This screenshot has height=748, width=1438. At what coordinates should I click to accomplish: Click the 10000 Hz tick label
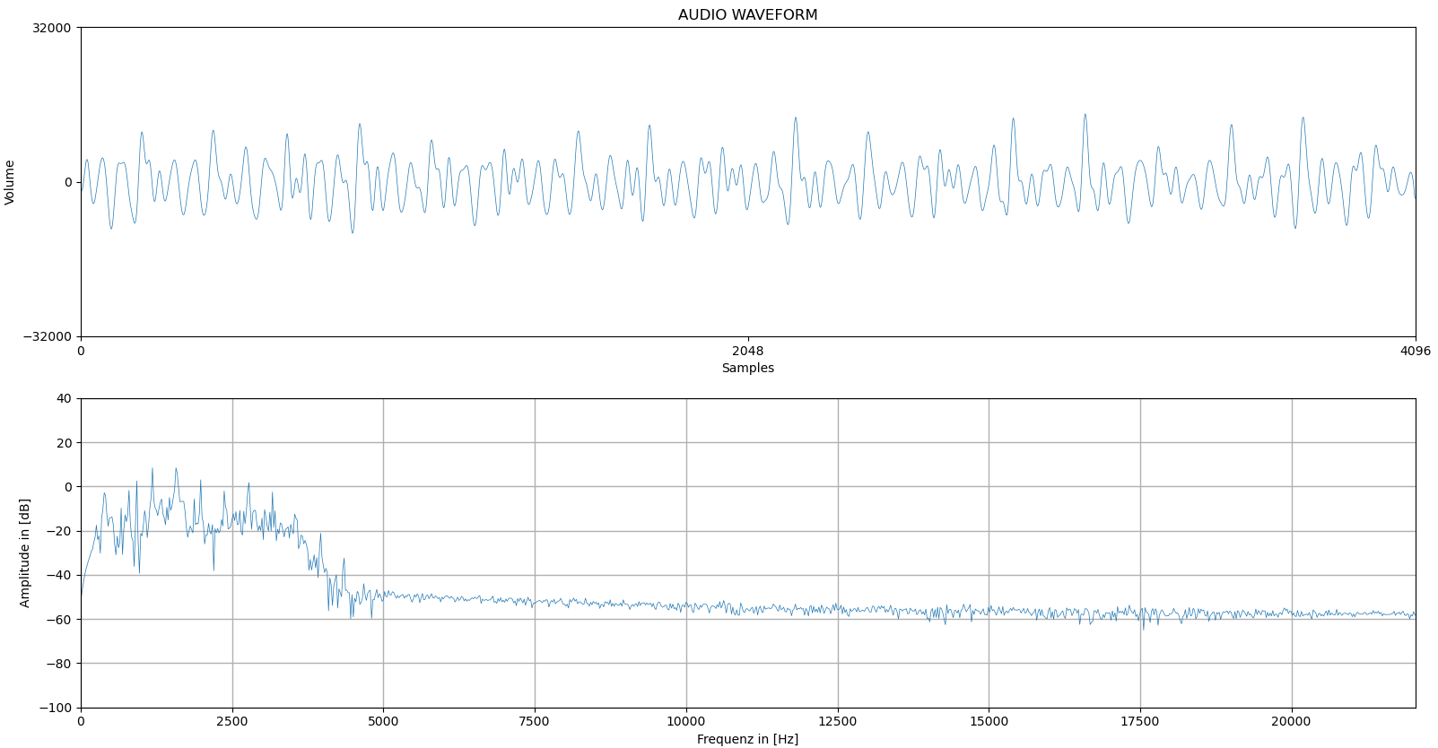coord(686,721)
